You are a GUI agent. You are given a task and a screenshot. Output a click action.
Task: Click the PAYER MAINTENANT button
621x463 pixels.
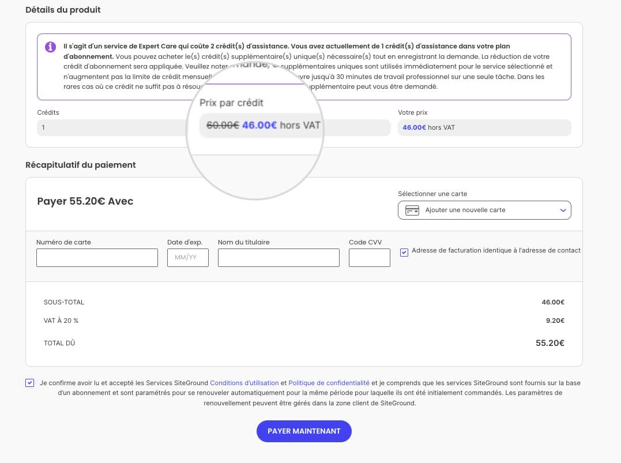[304, 431]
